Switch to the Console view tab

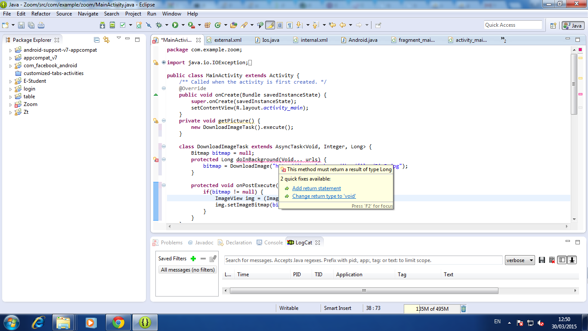click(x=270, y=243)
